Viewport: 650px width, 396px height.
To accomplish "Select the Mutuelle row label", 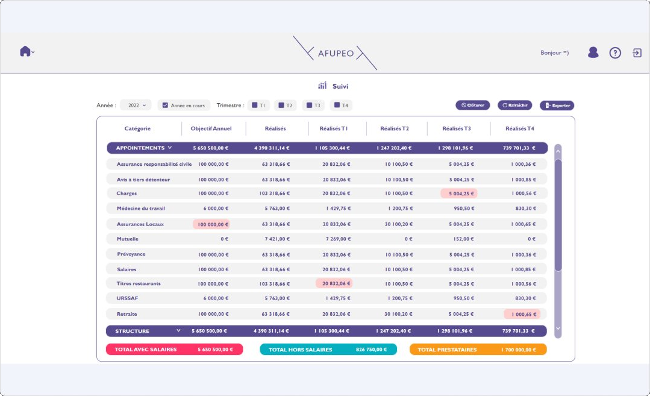I will pos(128,239).
